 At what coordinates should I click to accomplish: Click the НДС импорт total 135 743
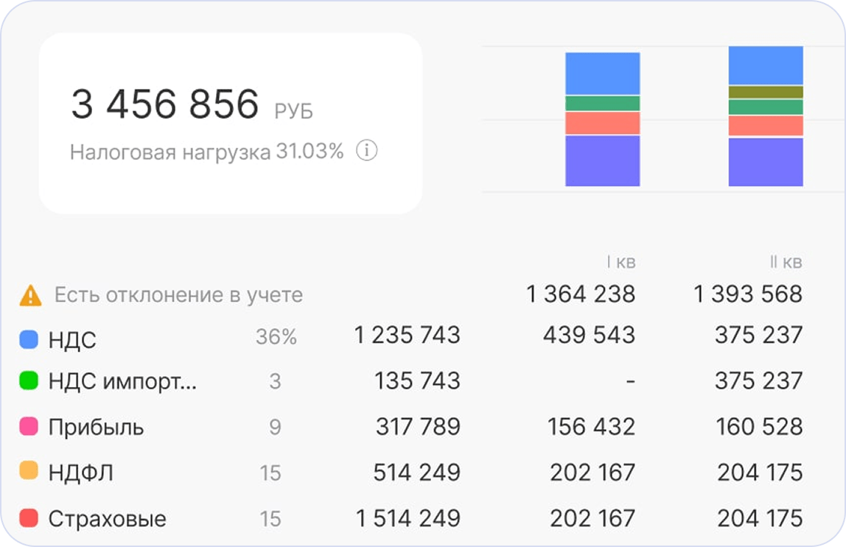pos(418,380)
